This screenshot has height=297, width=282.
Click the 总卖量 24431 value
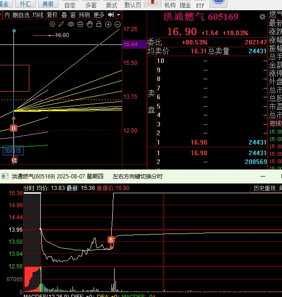coord(257,51)
